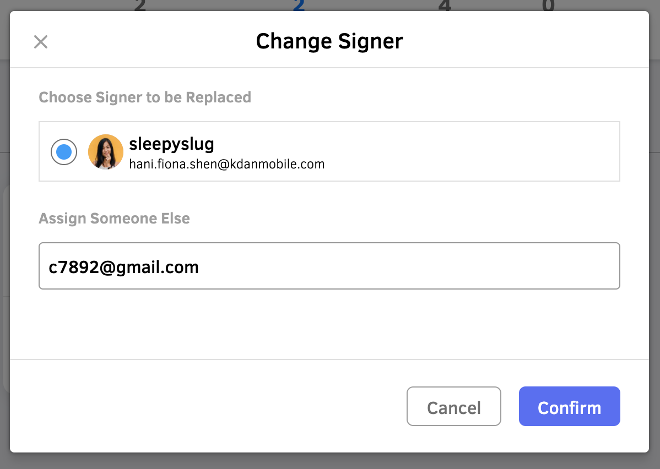Click the blue number 2 behind the dialog

pyautogui.click(x=299, y=6)
